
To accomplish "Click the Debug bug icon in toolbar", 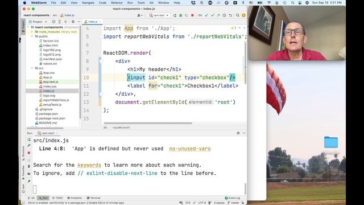I will pos(181,15).
